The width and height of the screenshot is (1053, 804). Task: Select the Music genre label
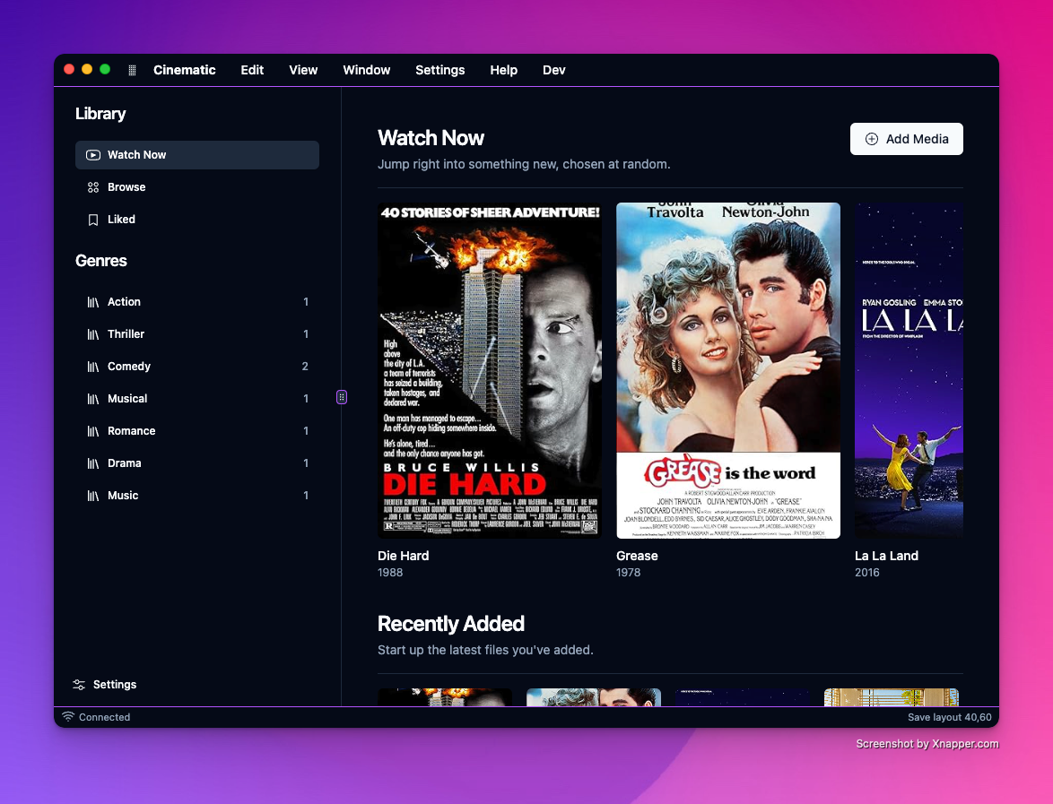coord(123,496)
